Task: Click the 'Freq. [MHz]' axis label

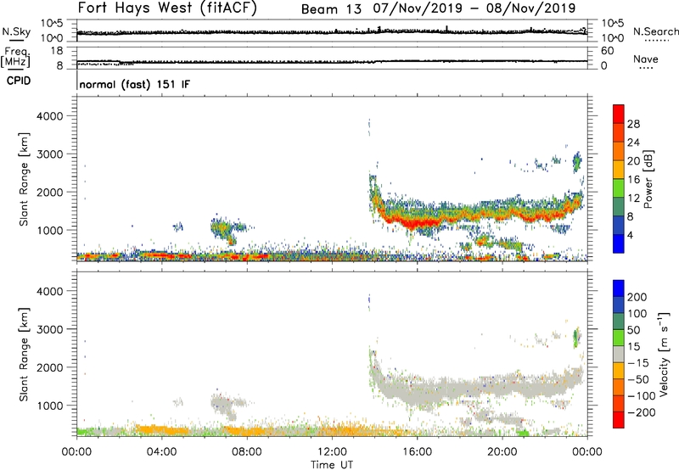Action: [x=16, y=57]
